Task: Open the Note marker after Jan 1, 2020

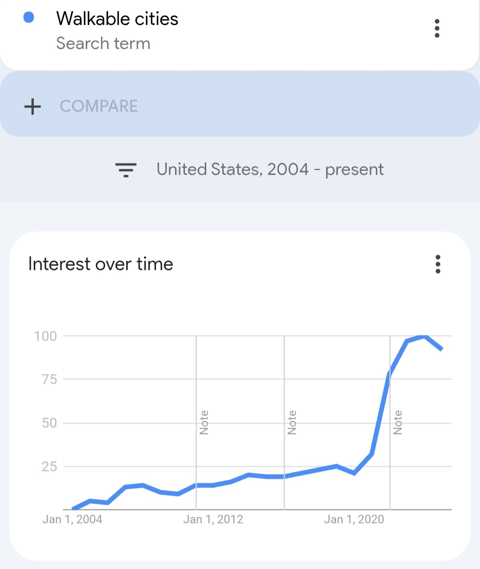Action: (398, 423)
